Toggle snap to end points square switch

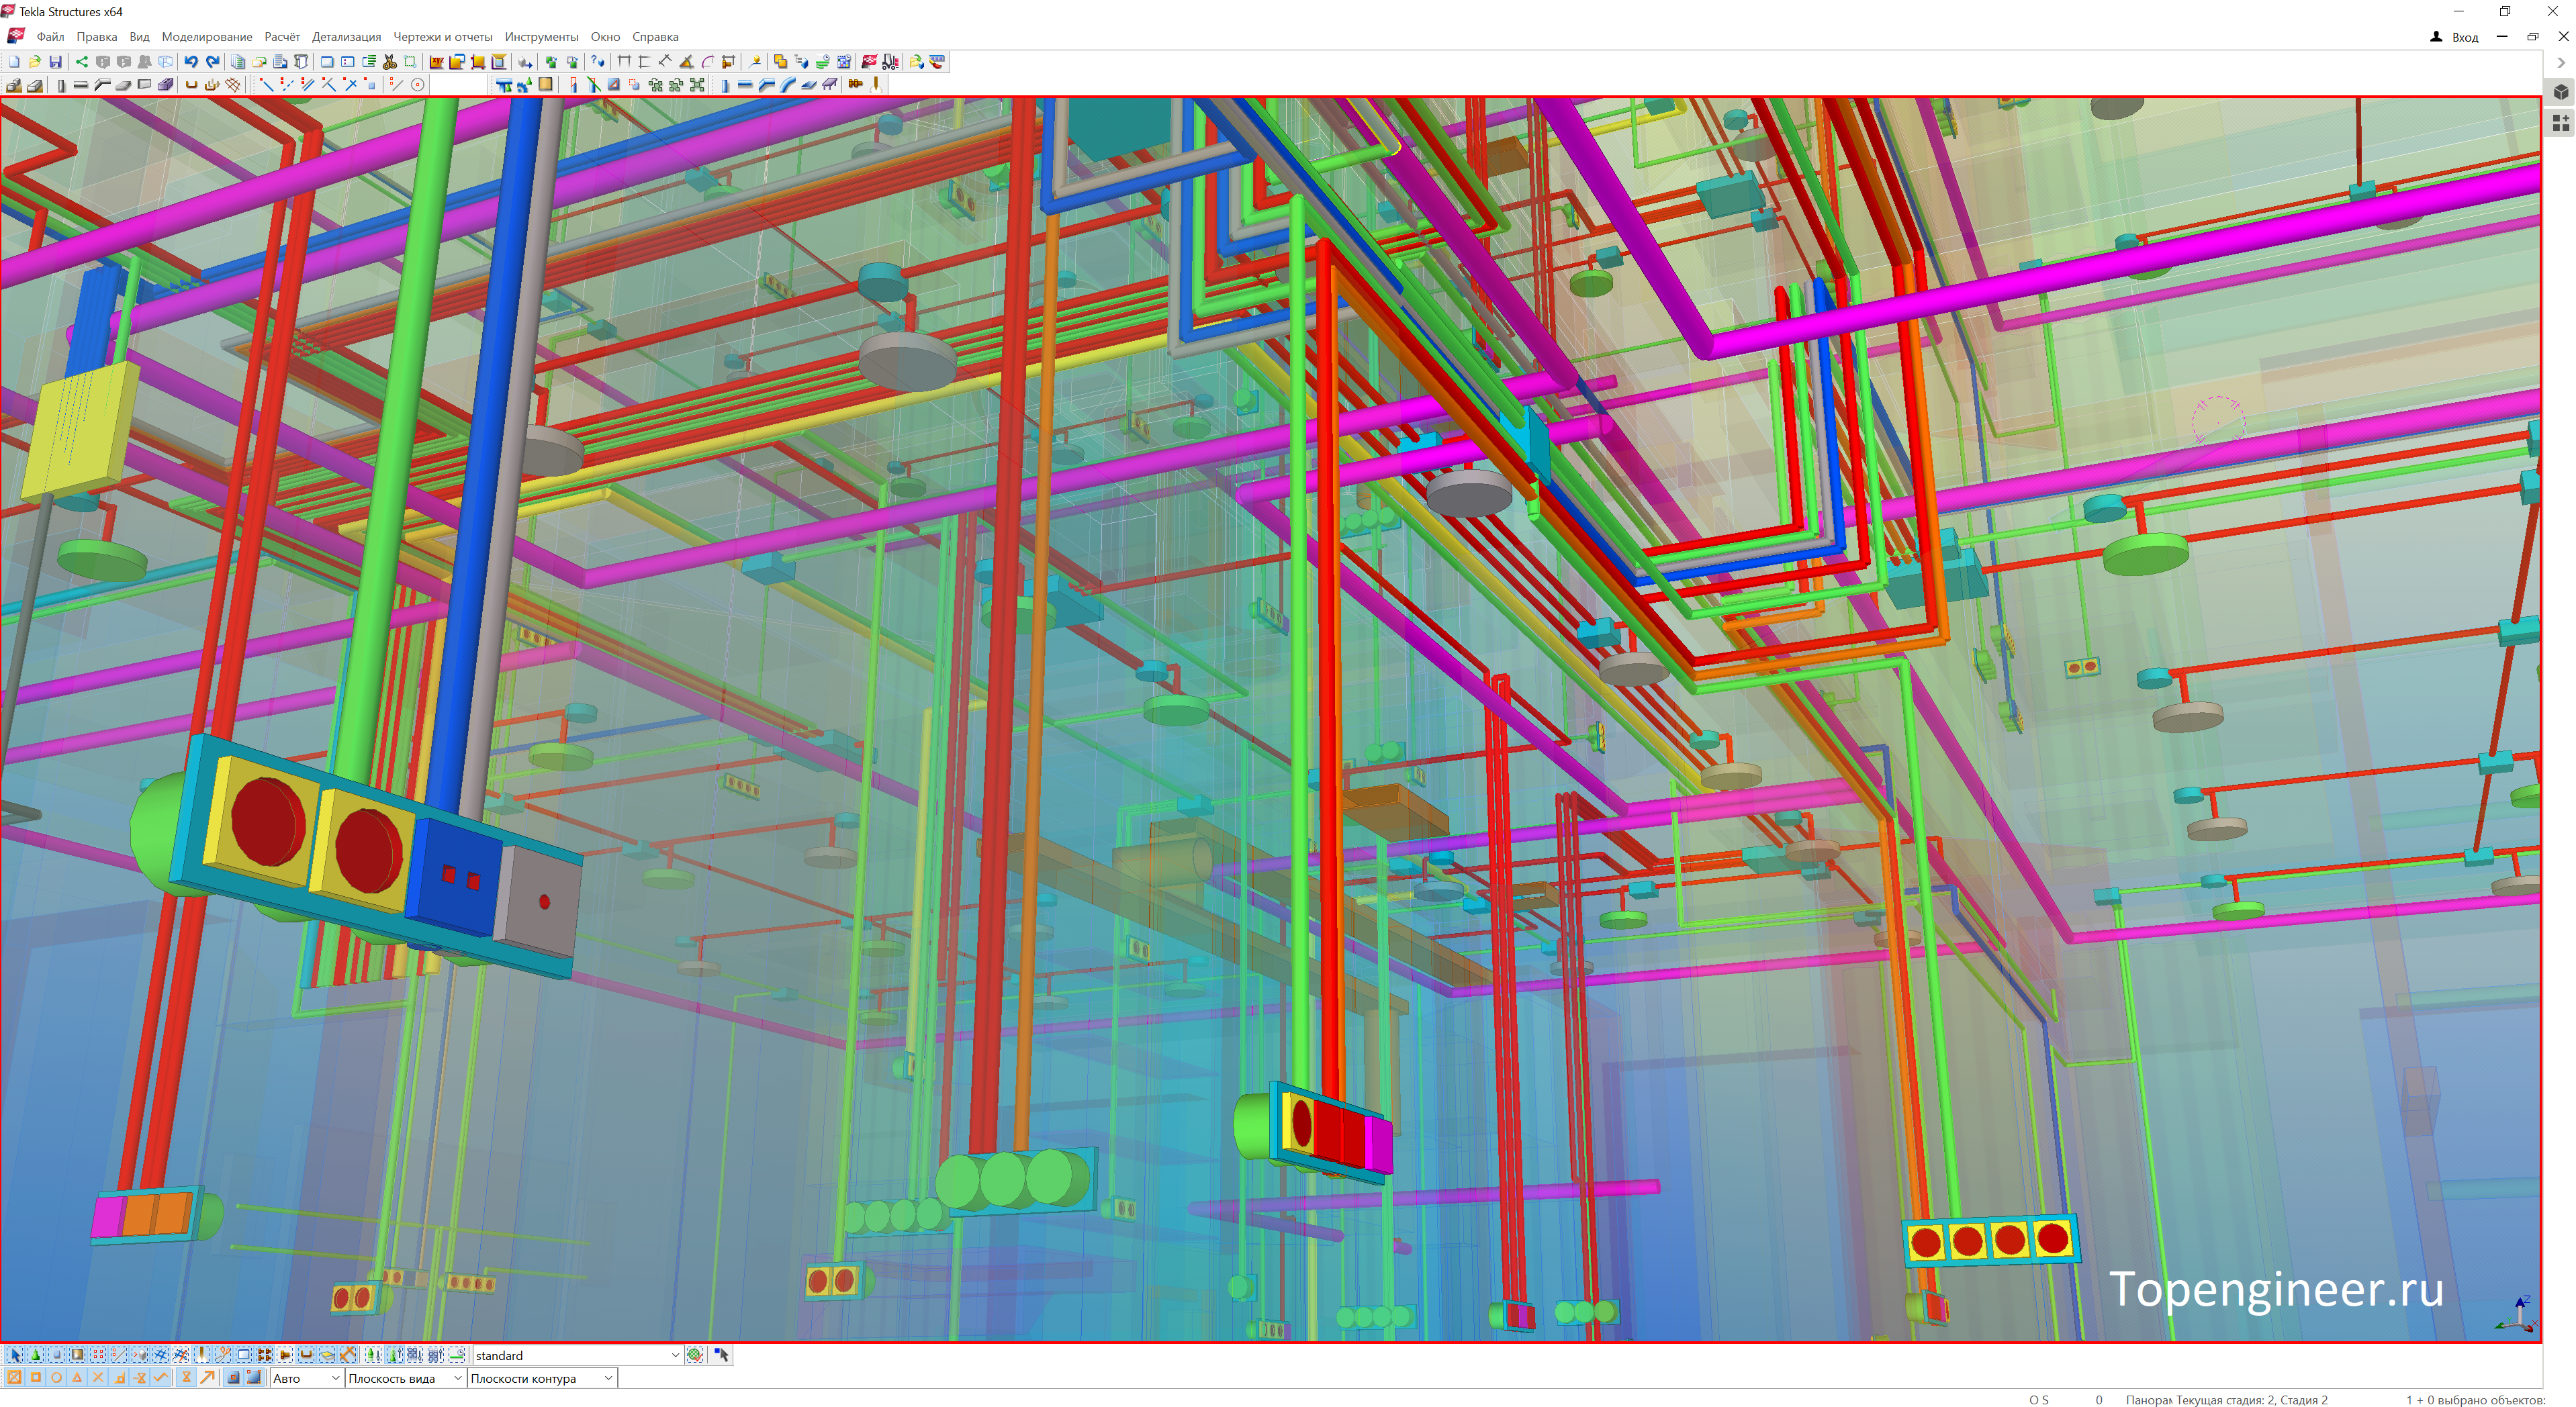click(35, 1378)
